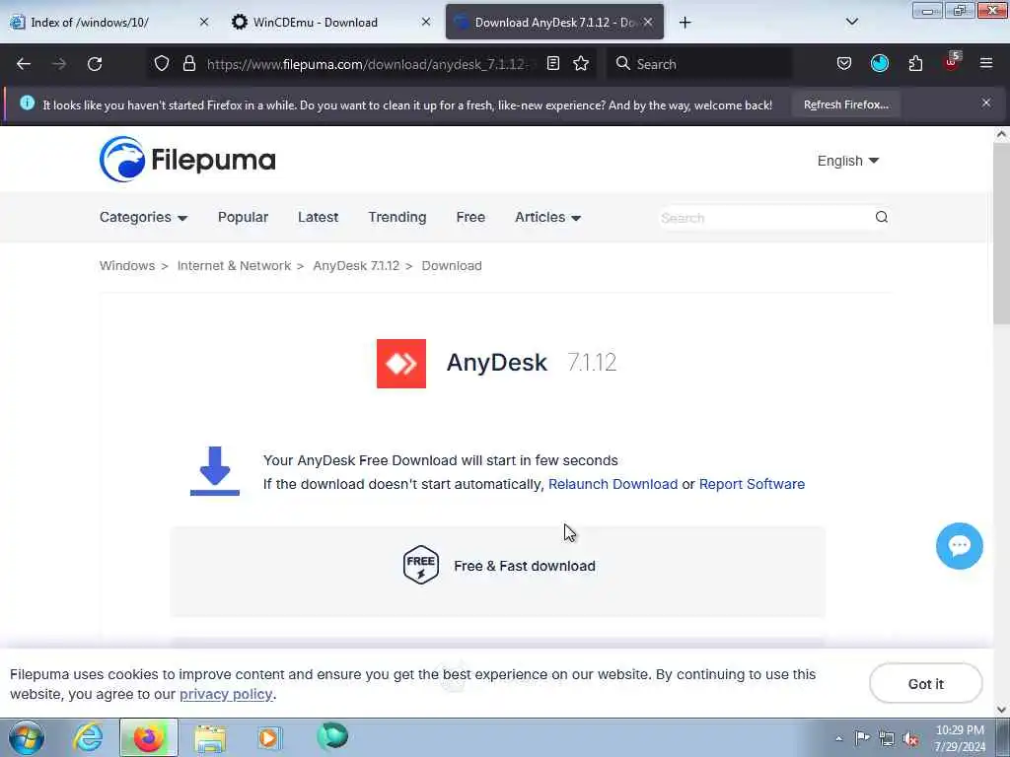The image size is (1010, 757).
Task: Open the English language dropdown
Action: click(x=847, y=161)
